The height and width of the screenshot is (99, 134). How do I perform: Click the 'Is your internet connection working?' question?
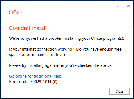coord(42,49)
